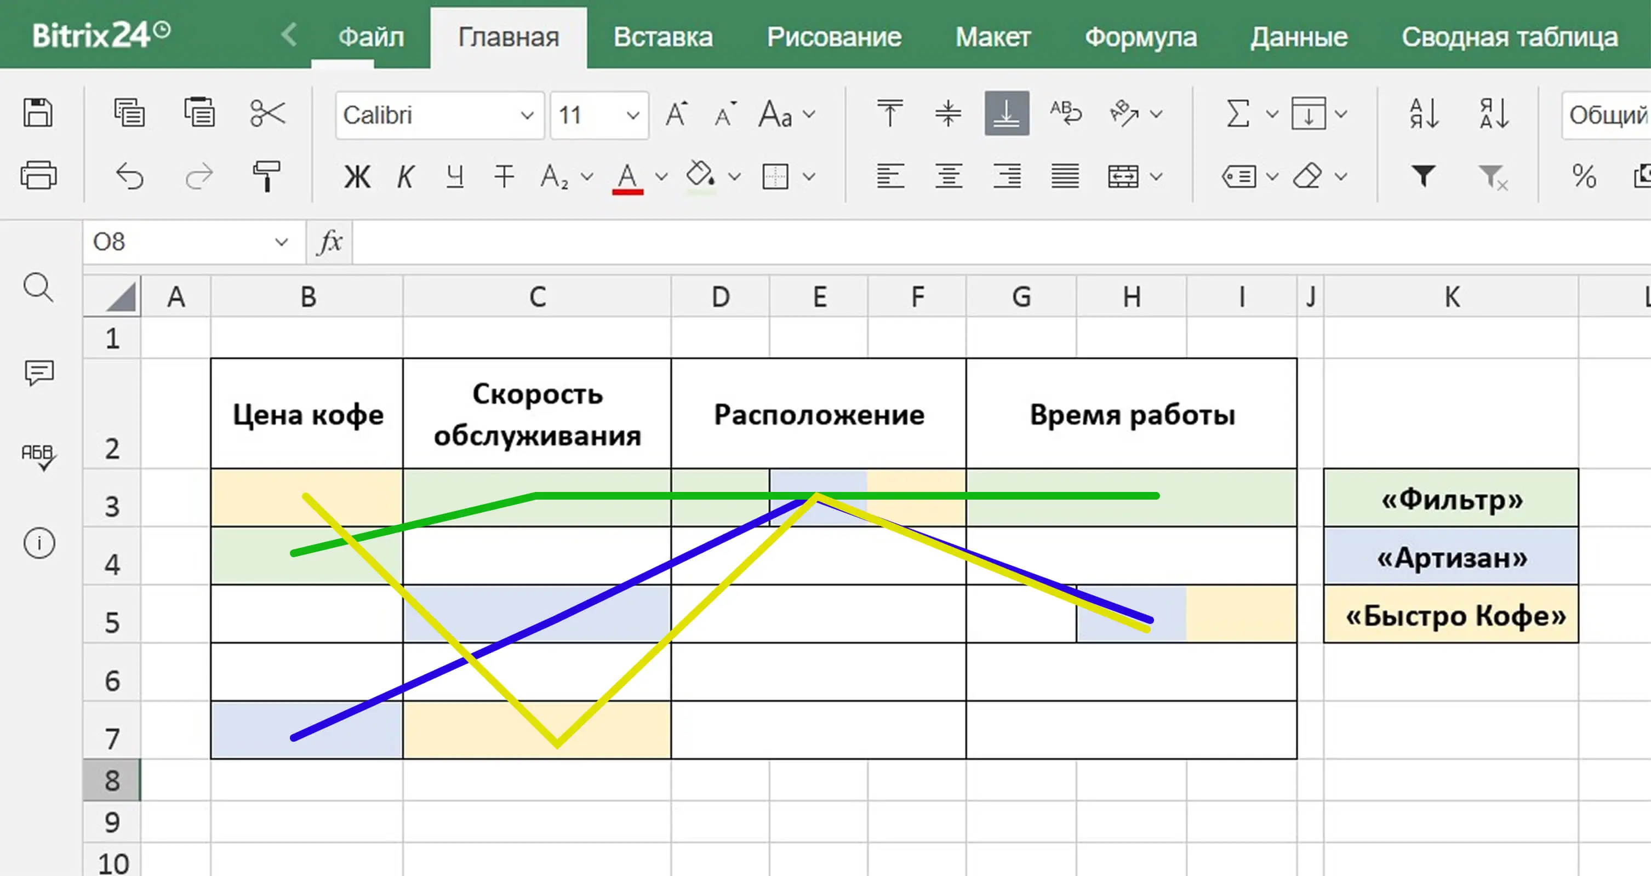
Task: Align text to top
Action: tap(889, 113)
